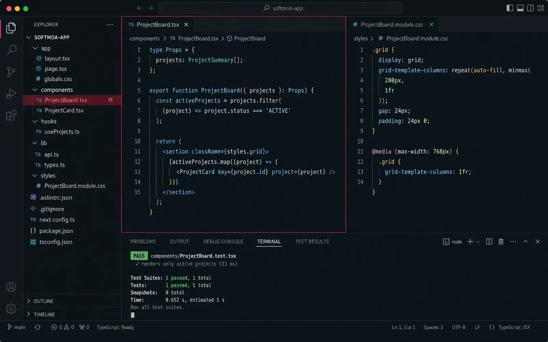Image resolution: width=548 pixels, height=342 pixels.
Task: Open the Source Control view
Action: coord(11,72)
